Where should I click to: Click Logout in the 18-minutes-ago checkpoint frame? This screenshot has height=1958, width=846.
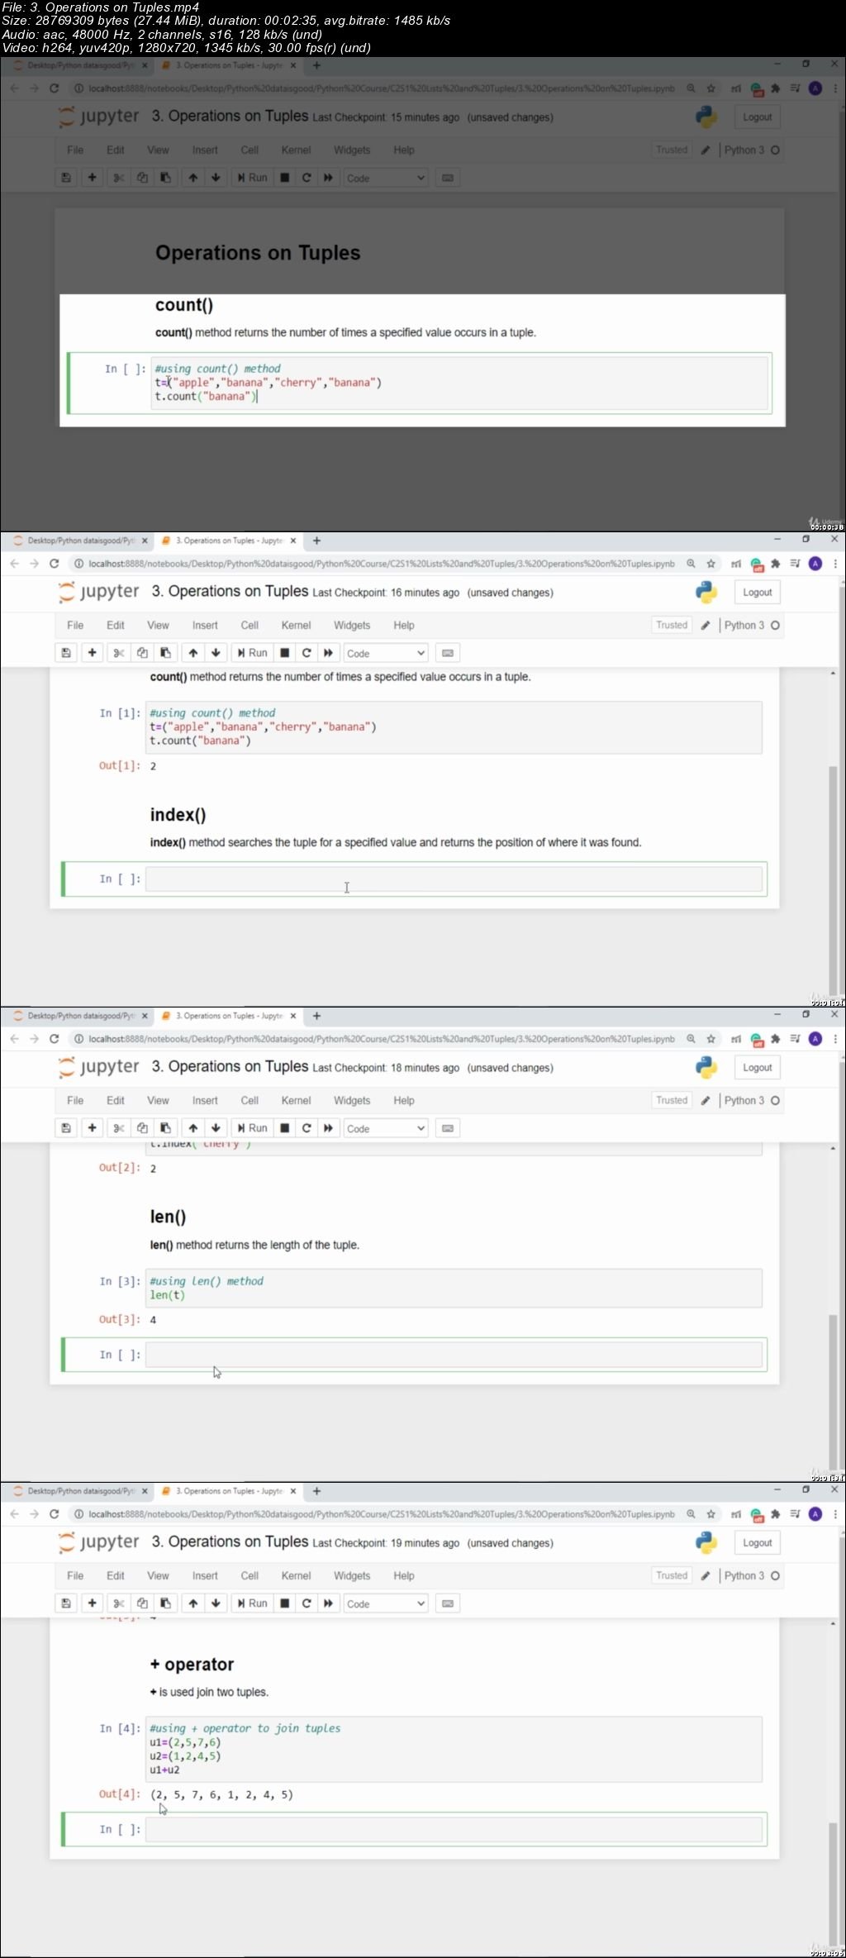(x=757, y=1068)
